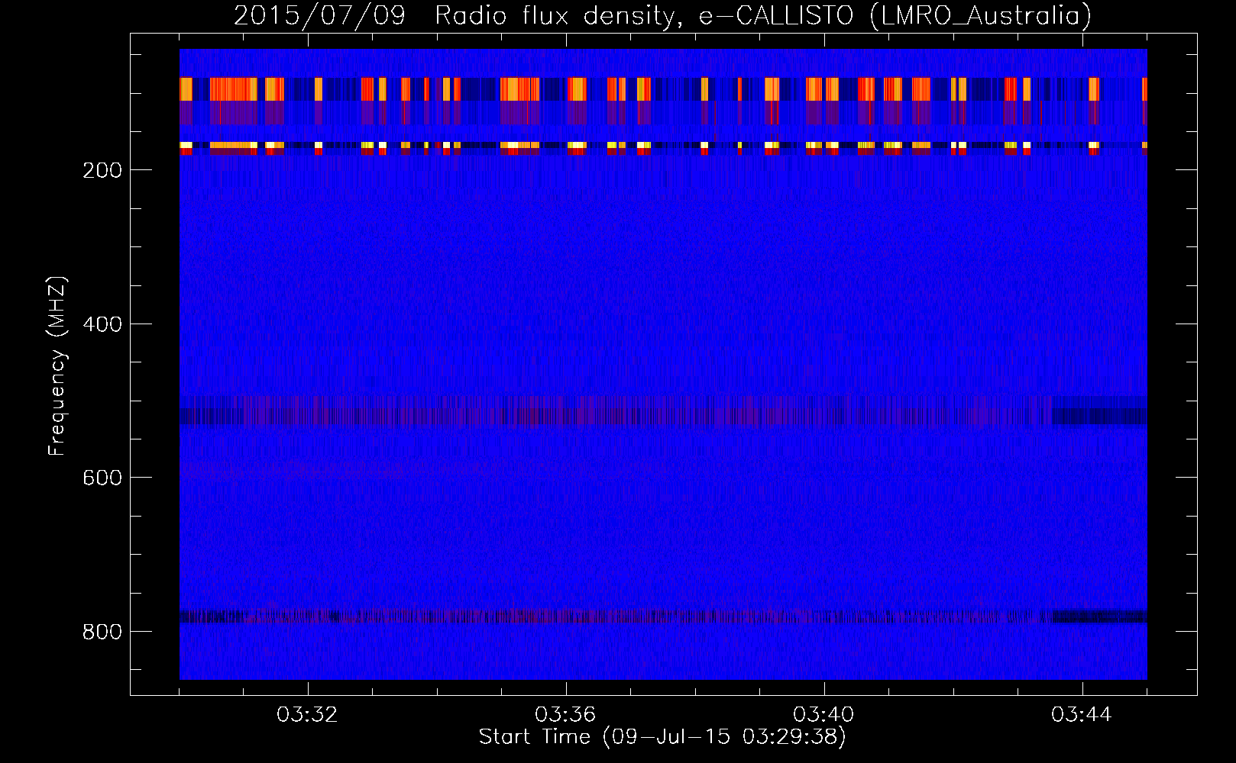Click the 400 frequency tick label

pyautogui.click(x=102, y=324)
